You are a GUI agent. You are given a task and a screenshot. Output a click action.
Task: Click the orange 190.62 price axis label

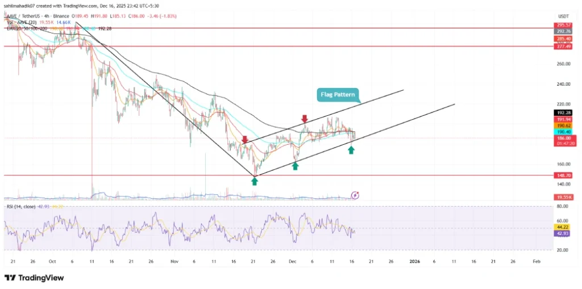tap(562, 126)
